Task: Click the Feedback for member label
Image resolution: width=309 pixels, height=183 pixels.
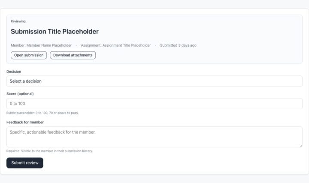Action: point(25,122)
